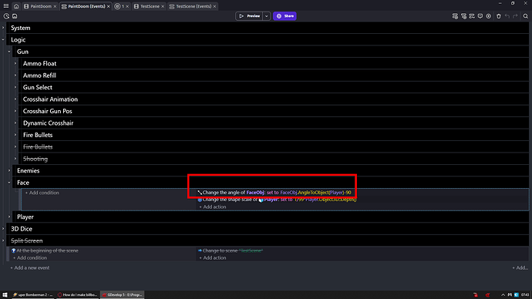Switch to Super Bomberman taskbar window
Screen dimensions: 532x299
click(x=32, y=295)
